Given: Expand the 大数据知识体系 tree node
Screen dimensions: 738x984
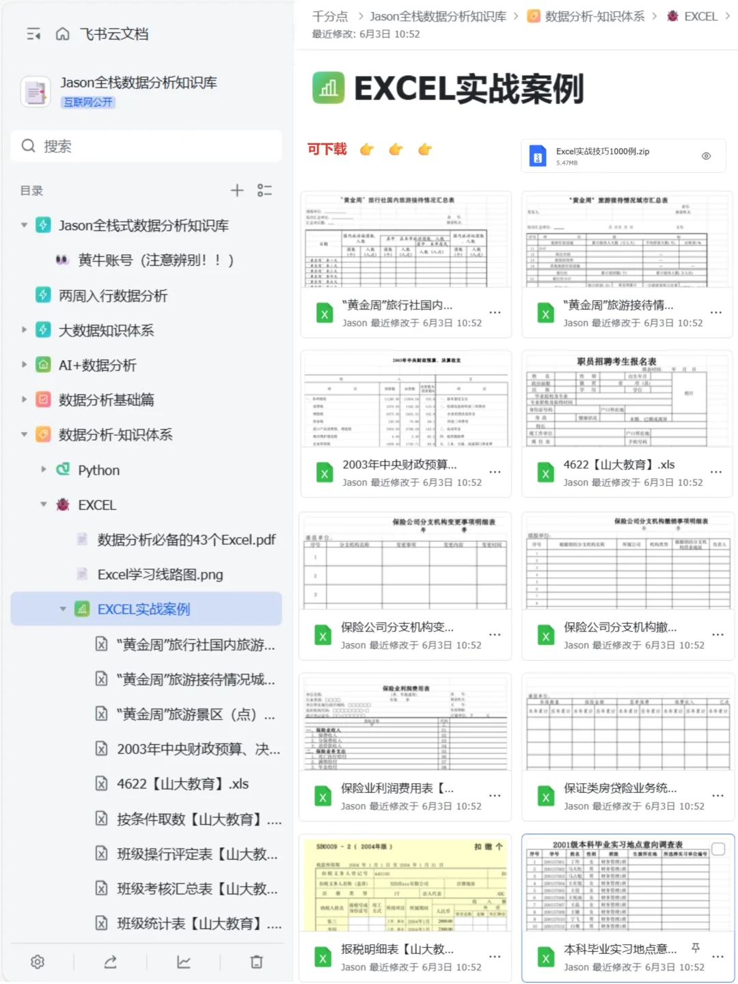Looking at the screenshot, I should [23, 330].
